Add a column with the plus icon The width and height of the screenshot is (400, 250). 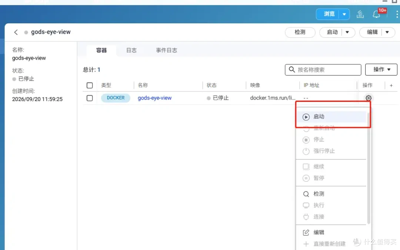click(x=391, y=86)
